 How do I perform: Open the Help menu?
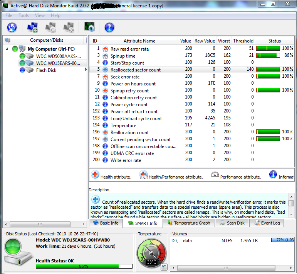[x=55, y=15]
